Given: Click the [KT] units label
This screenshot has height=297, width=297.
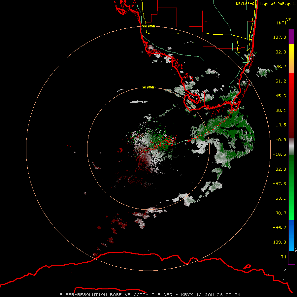Looking at the screenshot, I should (282, 23).
